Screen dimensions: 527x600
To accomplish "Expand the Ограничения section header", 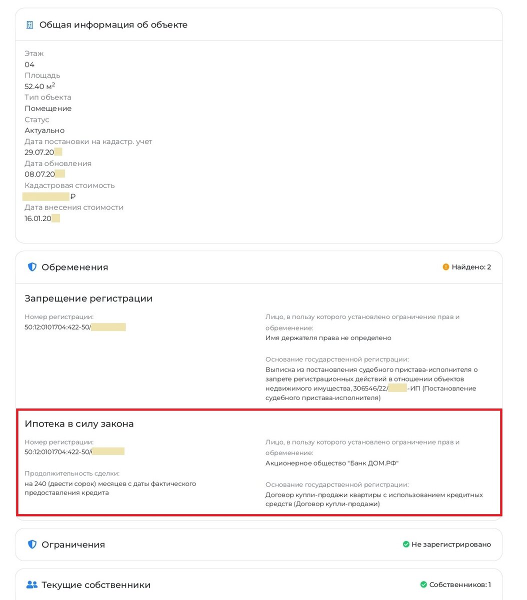I will 73,544.
